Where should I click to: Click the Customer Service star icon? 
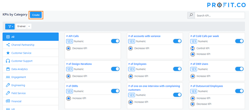[8, 53]
